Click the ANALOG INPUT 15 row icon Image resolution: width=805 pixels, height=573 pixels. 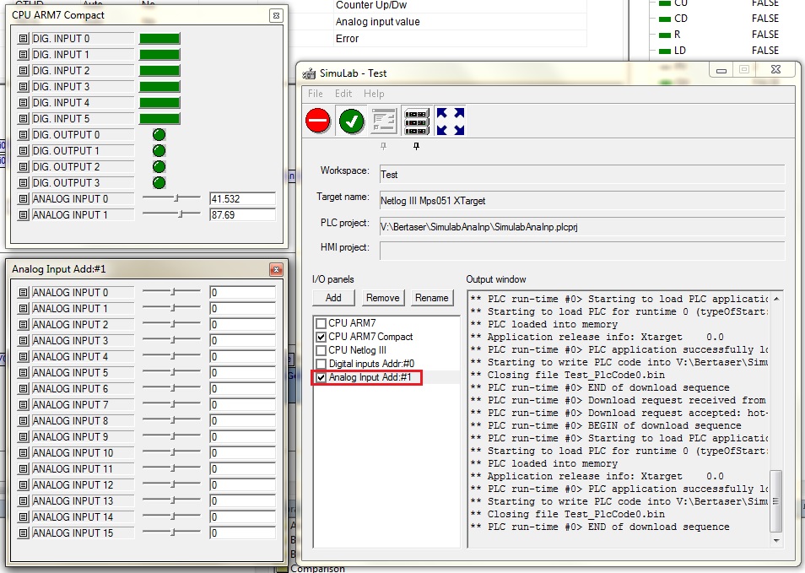pyautogui.click(x=23, y=533)
